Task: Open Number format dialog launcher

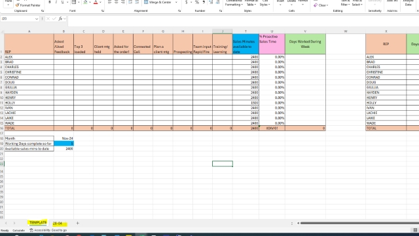Action: click(221, 10)
